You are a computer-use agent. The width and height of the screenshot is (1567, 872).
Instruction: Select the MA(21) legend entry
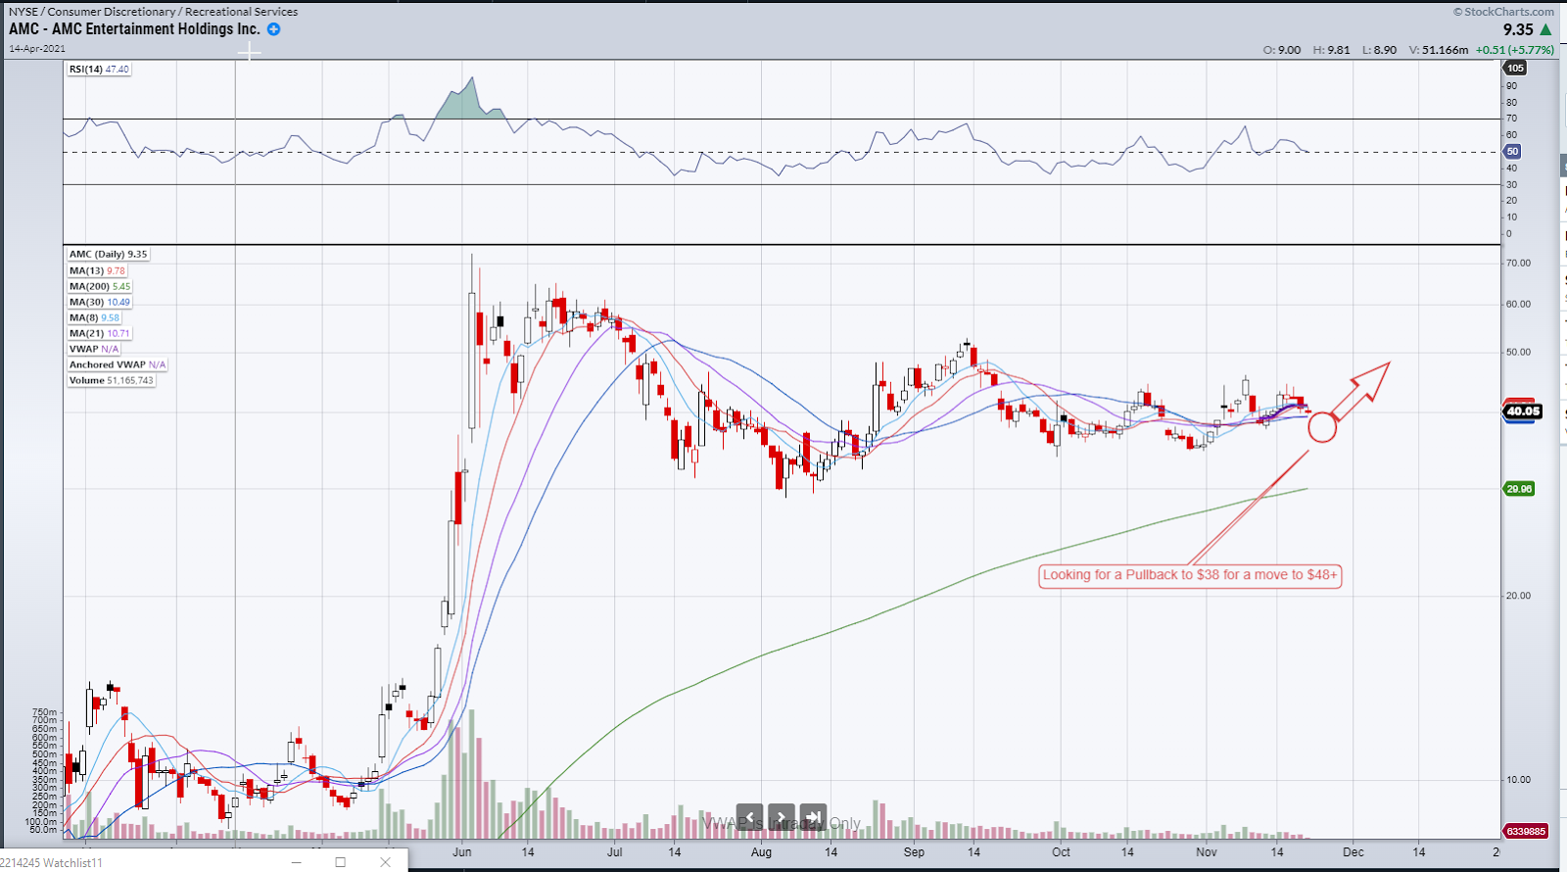coord(99,333)
